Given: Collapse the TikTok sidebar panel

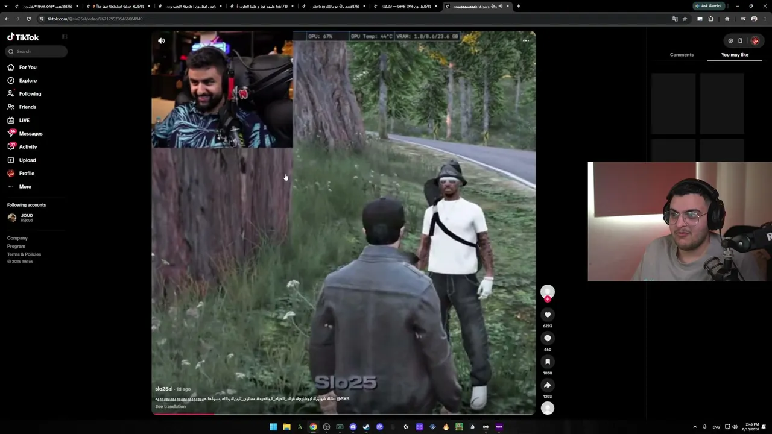Looking at the screenshot, I should [65, 37].
